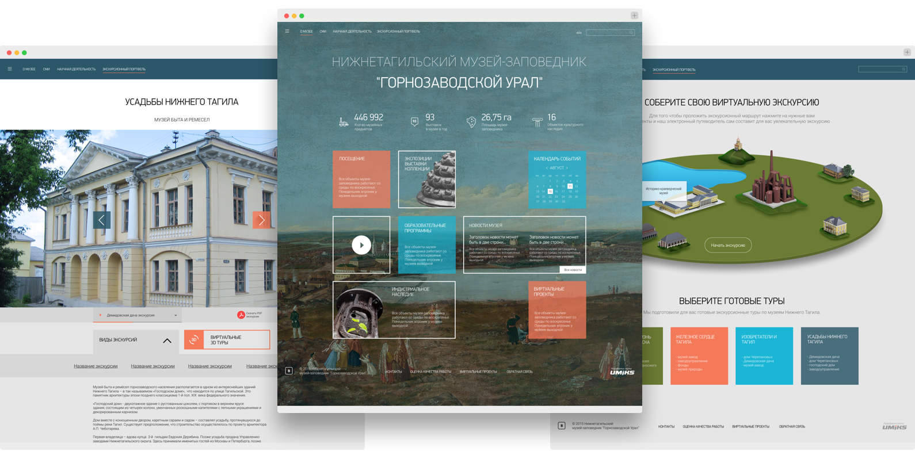Select the orange ЖЕЛЕЗНОЕ СЕРДЦЕ ТАГИЛА tour card

(699, 355)
